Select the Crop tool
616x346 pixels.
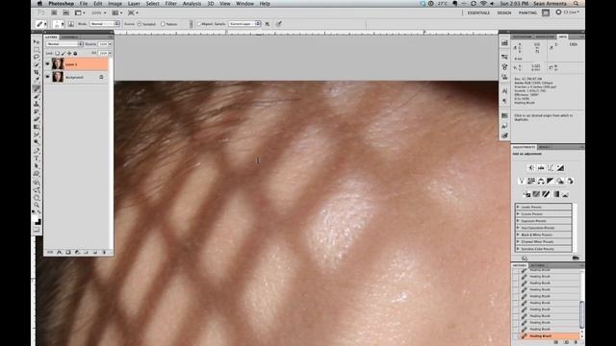[x=37, y=73]
